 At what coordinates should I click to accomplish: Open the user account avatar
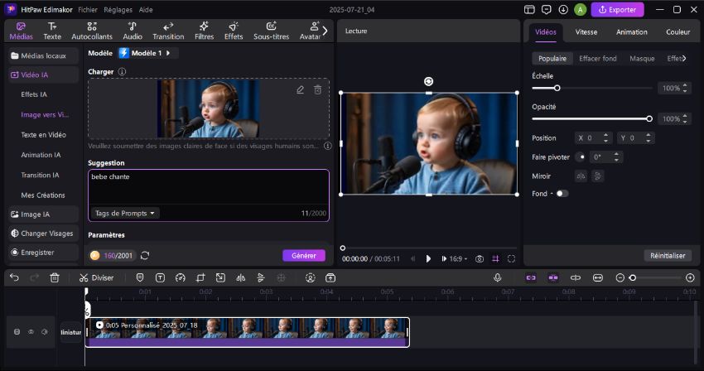coord(580,9)
